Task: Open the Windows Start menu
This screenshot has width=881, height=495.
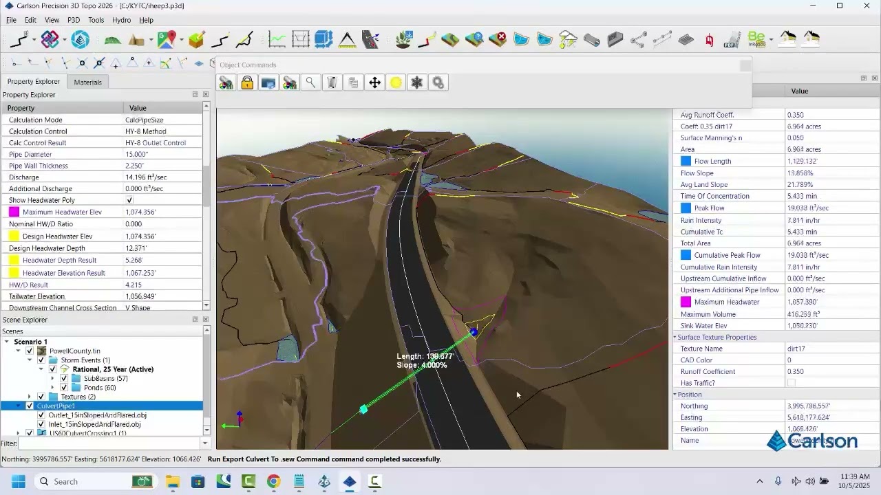Action: click(x=18, y=481)
